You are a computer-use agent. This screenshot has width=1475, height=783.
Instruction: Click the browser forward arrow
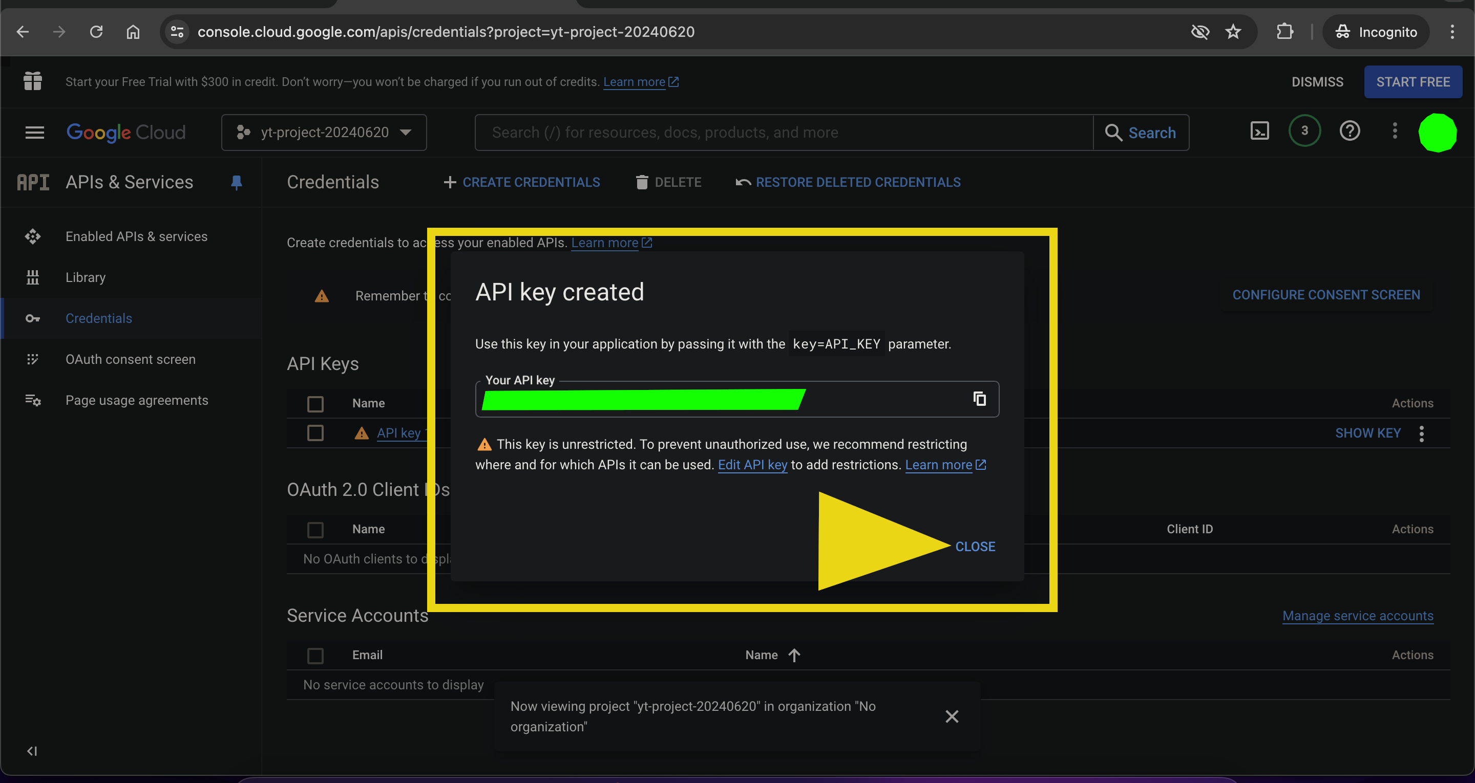pyautogui.click(x=59, y=32)
